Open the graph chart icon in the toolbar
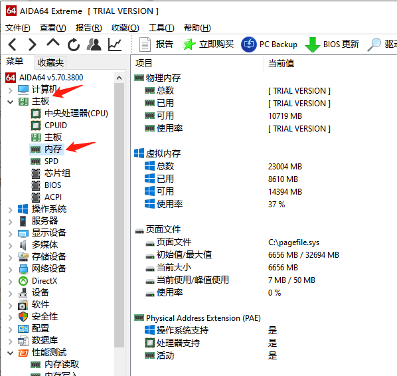The height and width of the screenshot is (376, 397). click(115, 45)
